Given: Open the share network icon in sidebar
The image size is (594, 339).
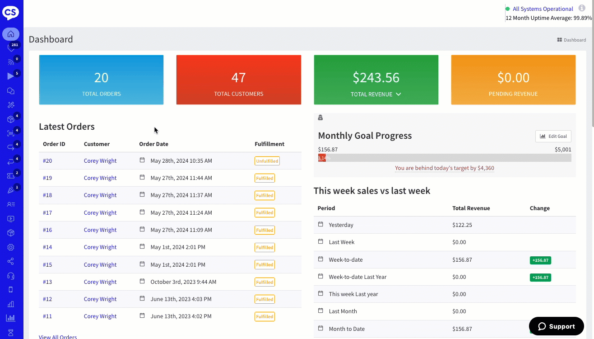Looking at the screenshot, I should [11, 261].
